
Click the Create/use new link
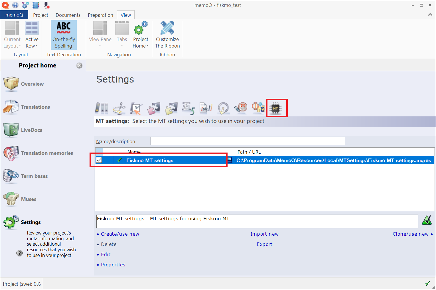(x=120, y=234)
